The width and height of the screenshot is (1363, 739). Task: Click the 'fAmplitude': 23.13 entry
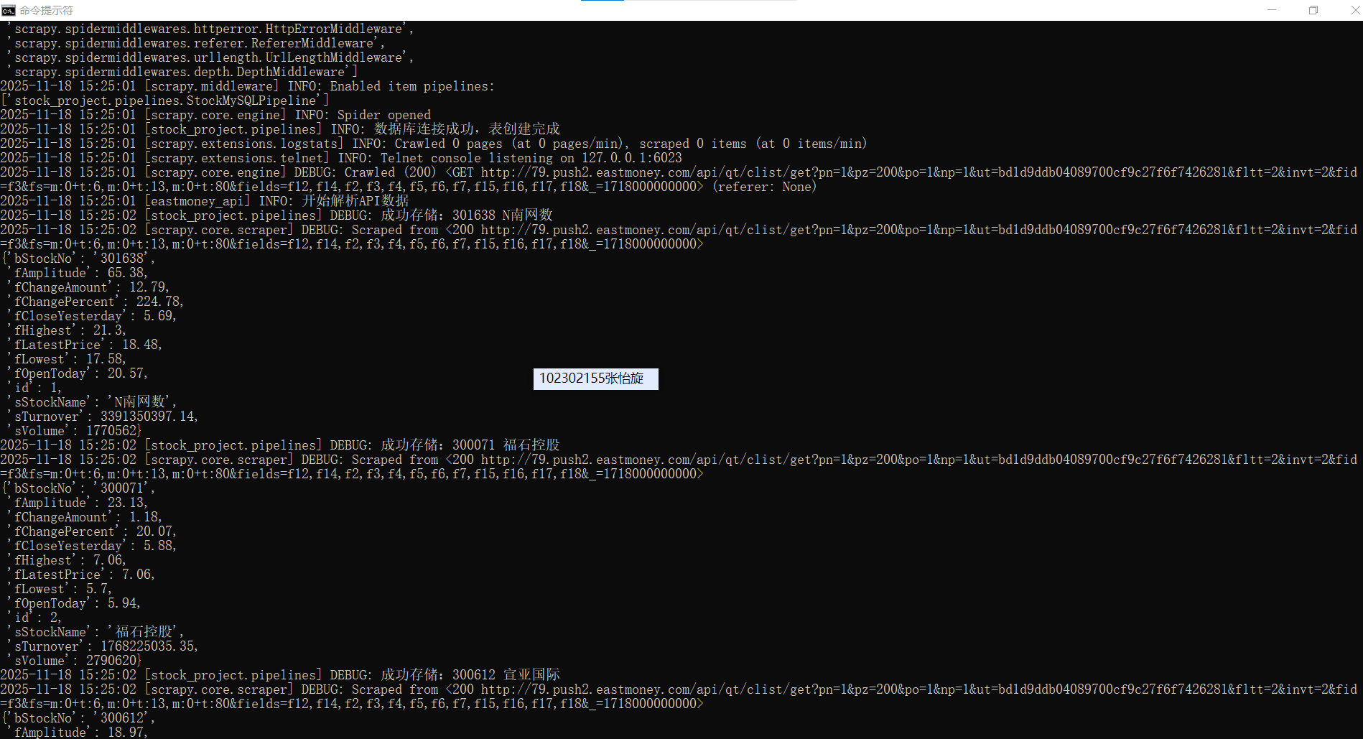[x=78, y=503]
